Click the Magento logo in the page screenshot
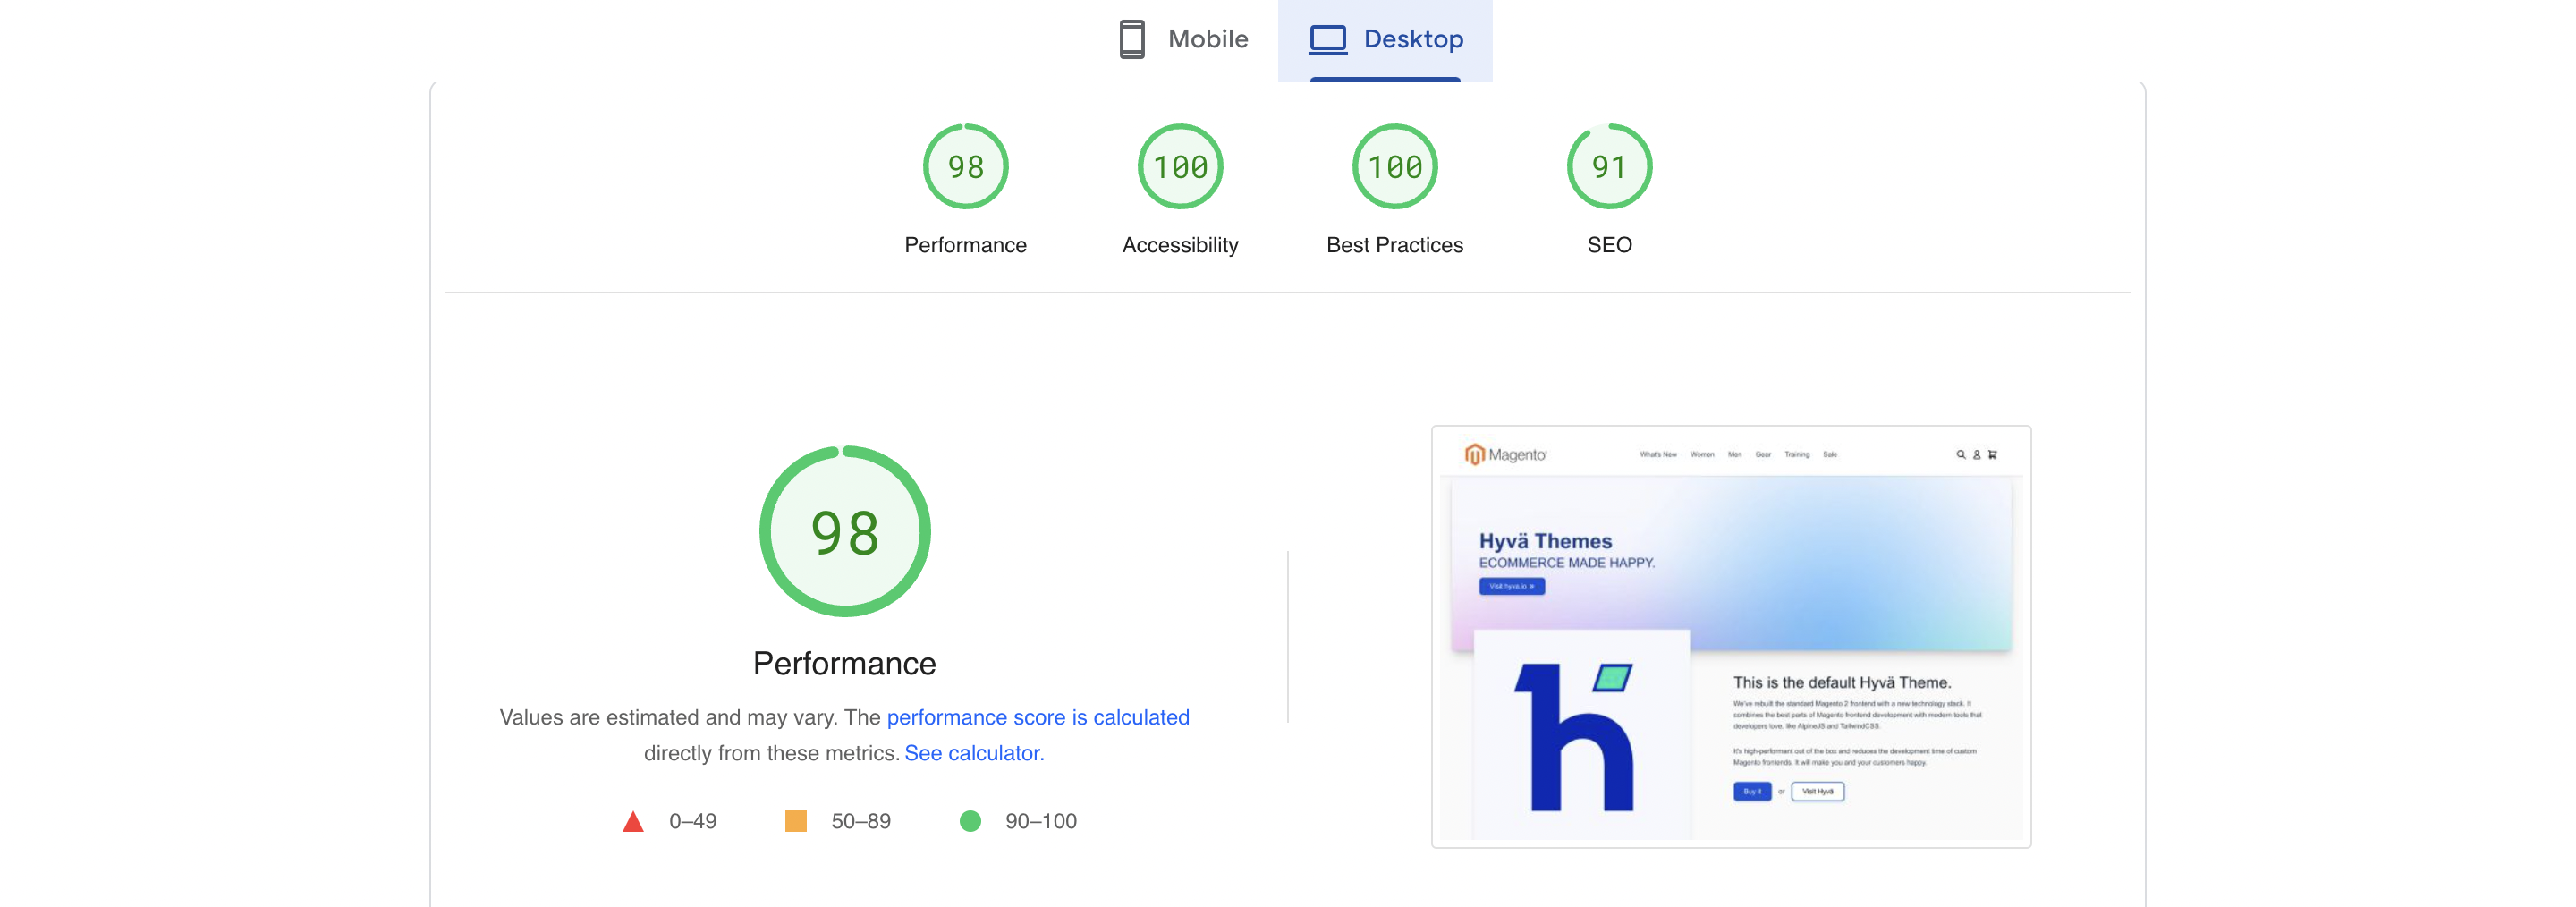The width and height of the screenshot is (2576, 907). coord(1505,455)
